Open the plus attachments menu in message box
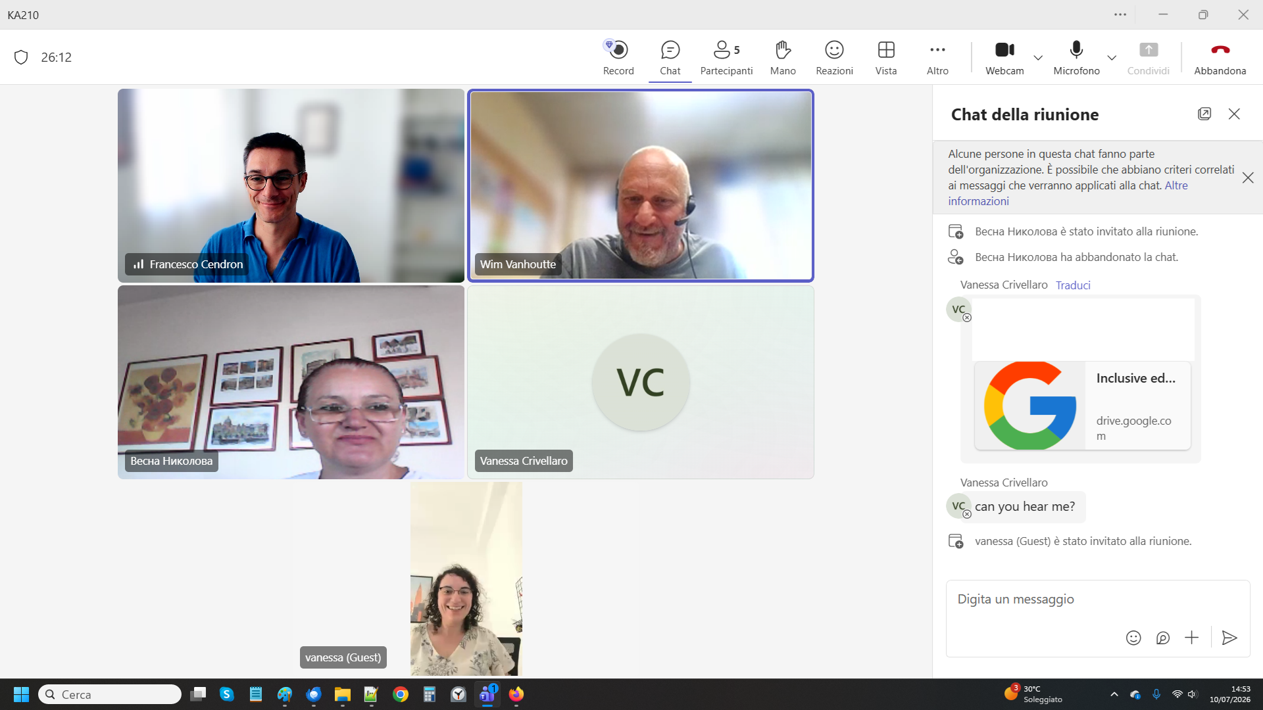This screenshot has width=1263, height=710. click(1191, 638)
